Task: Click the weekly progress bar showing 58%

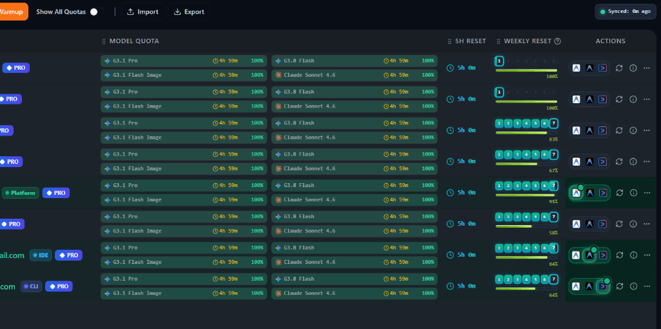Action: [526, 226]
